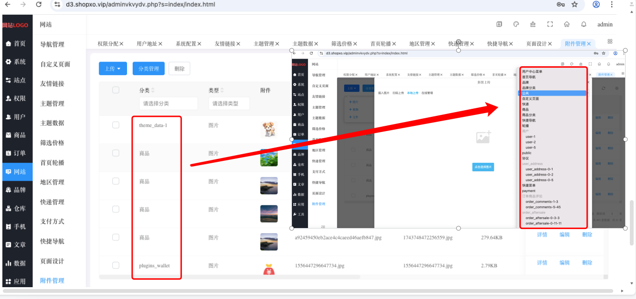Go to 文章 in the dark sidebar

pyautogui.click(x=16, y=245)
